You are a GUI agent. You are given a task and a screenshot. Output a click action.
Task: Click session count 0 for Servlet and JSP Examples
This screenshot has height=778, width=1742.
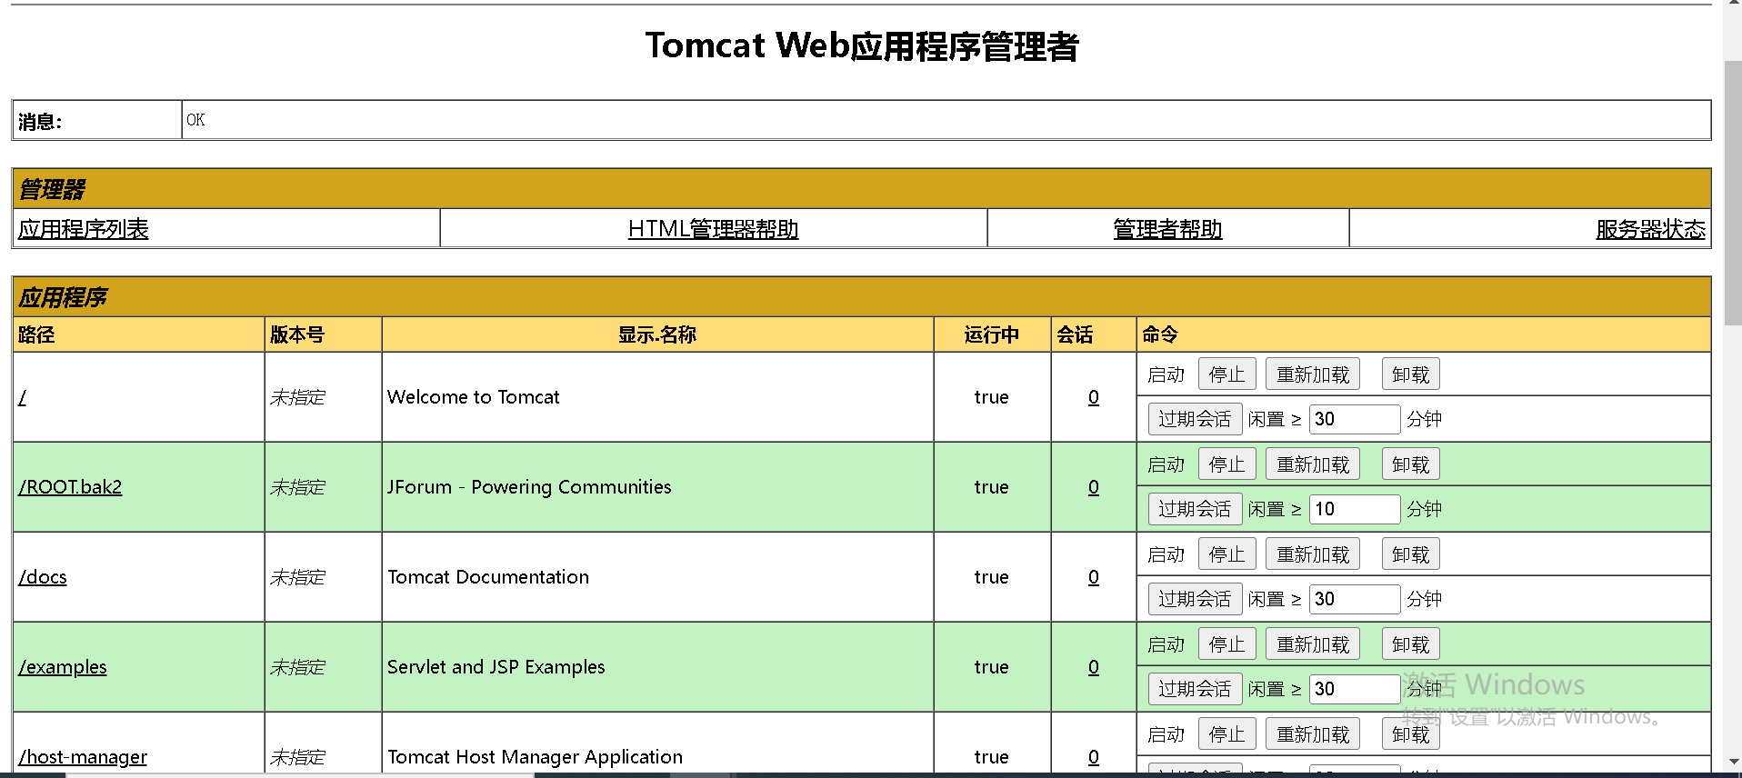(1094, 667)
